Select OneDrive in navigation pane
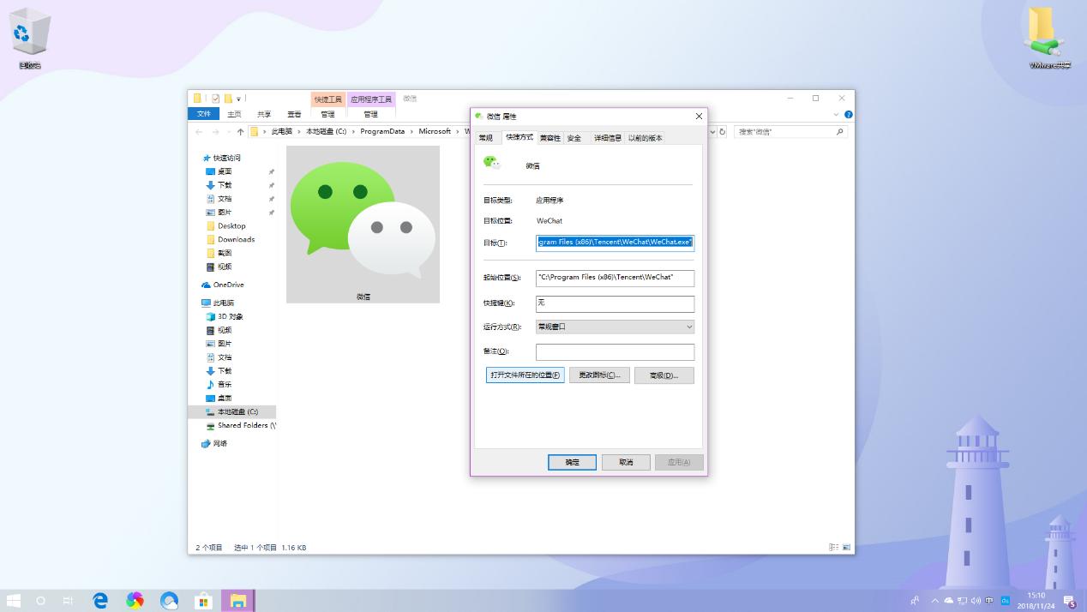Viewport: 1087px width, 612px height. [223, 285]
